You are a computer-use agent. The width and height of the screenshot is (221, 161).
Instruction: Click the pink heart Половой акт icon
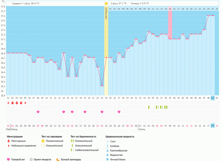pyautogui.click(x=8, y=160)
